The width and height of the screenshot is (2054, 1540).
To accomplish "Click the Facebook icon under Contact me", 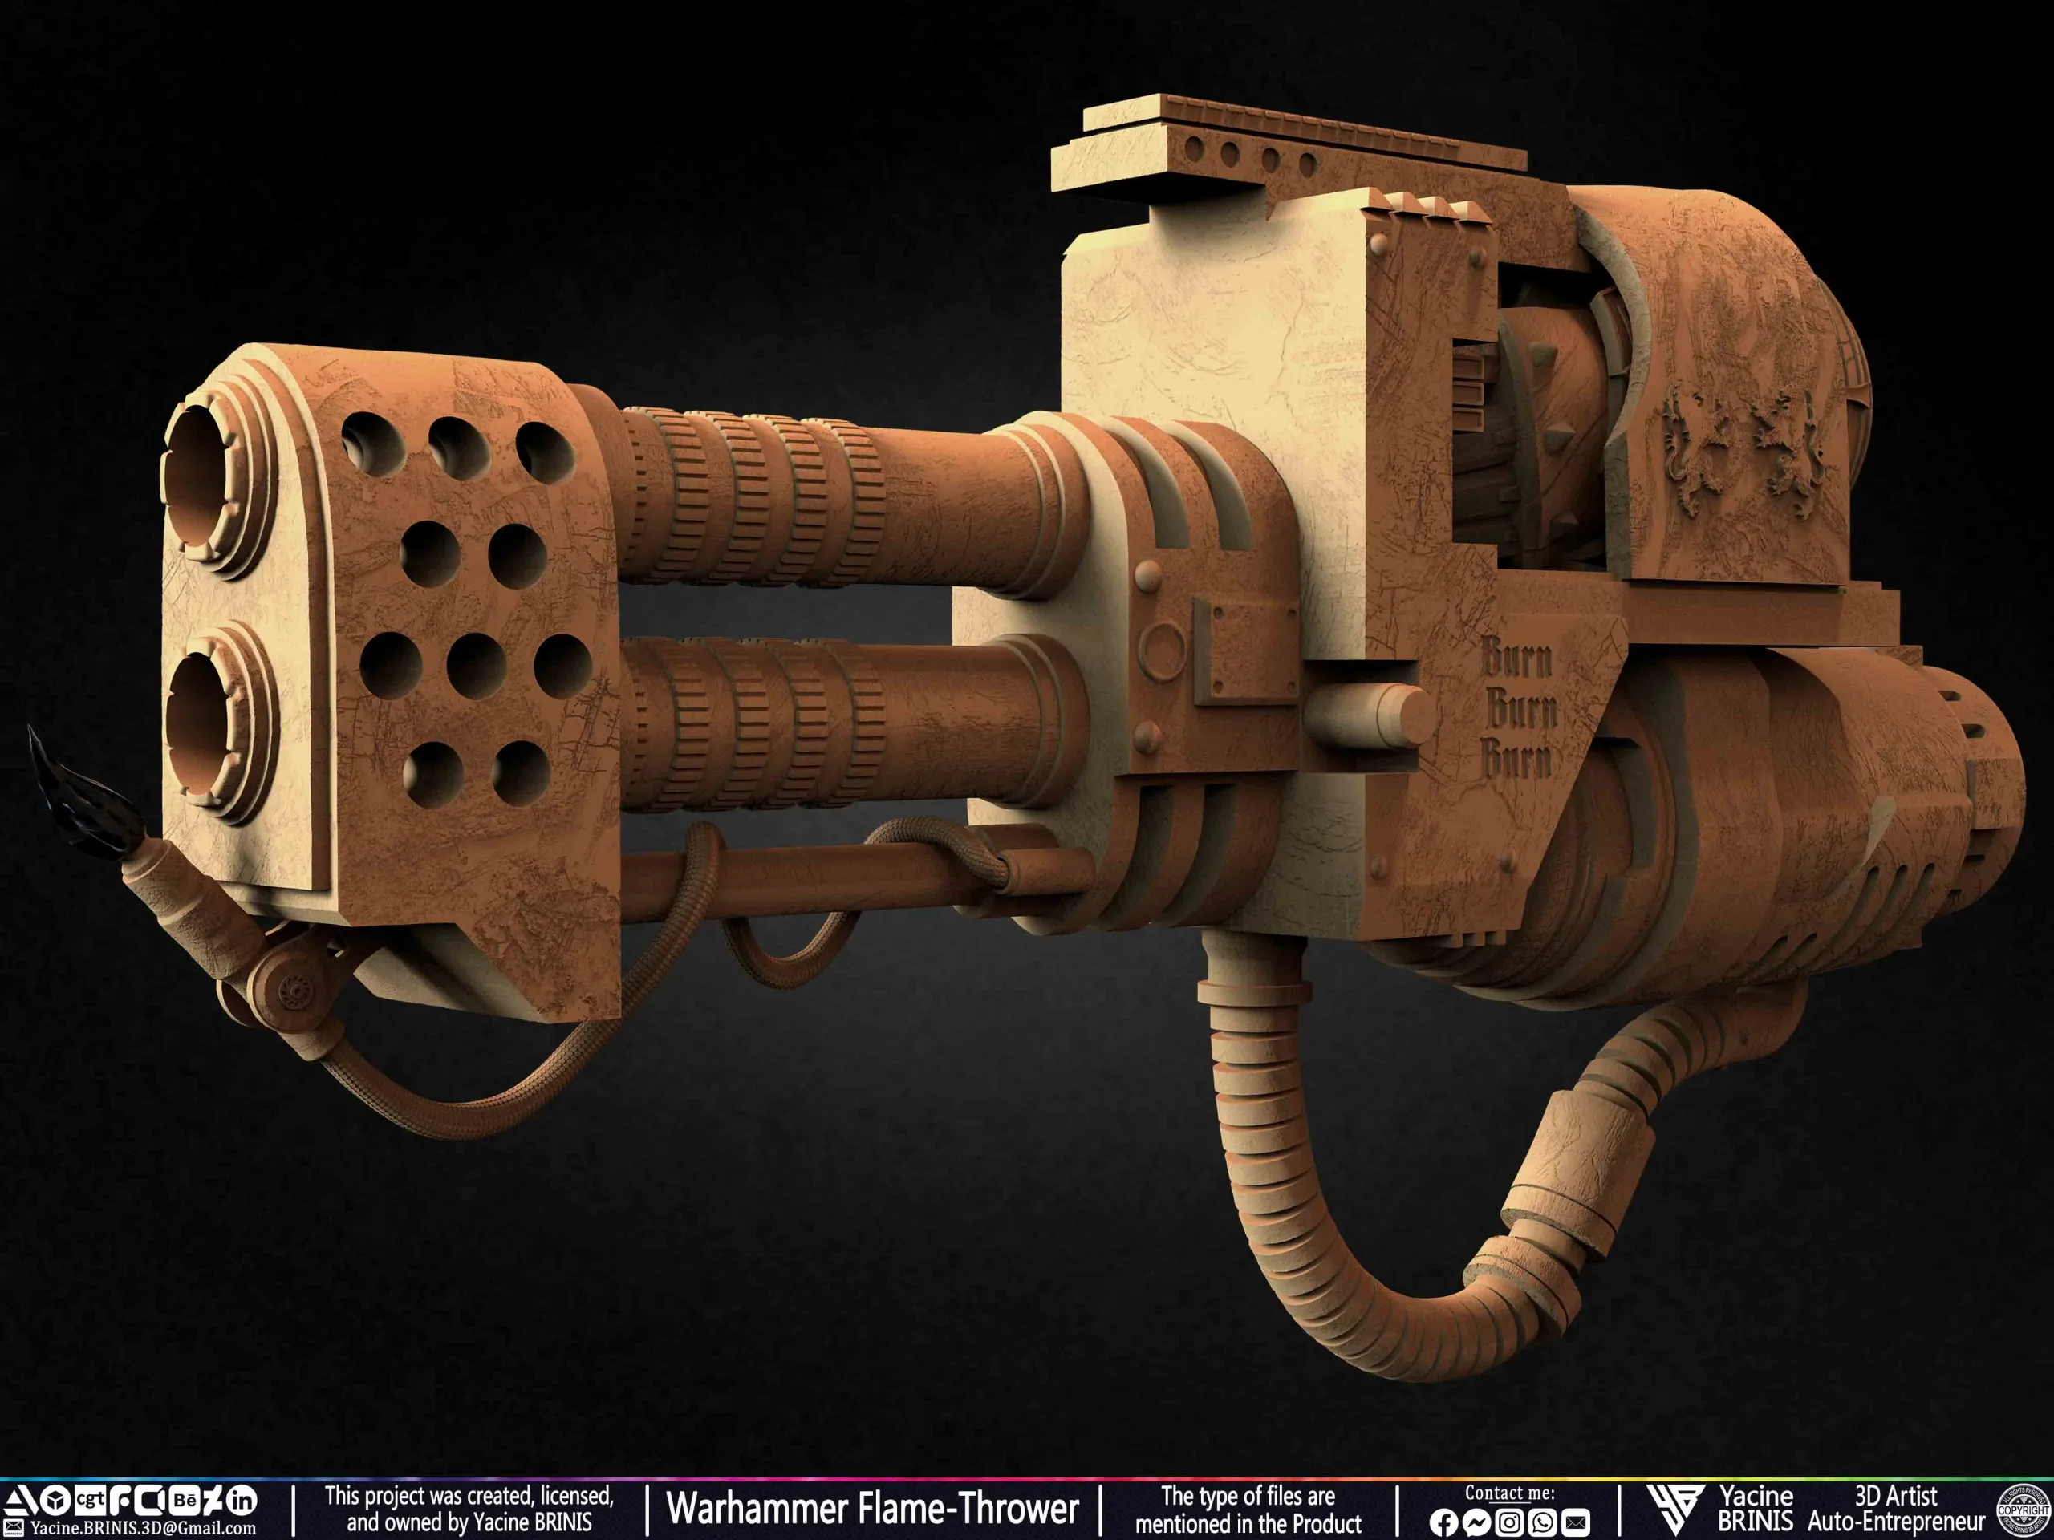I will tap(1444, 1523).
